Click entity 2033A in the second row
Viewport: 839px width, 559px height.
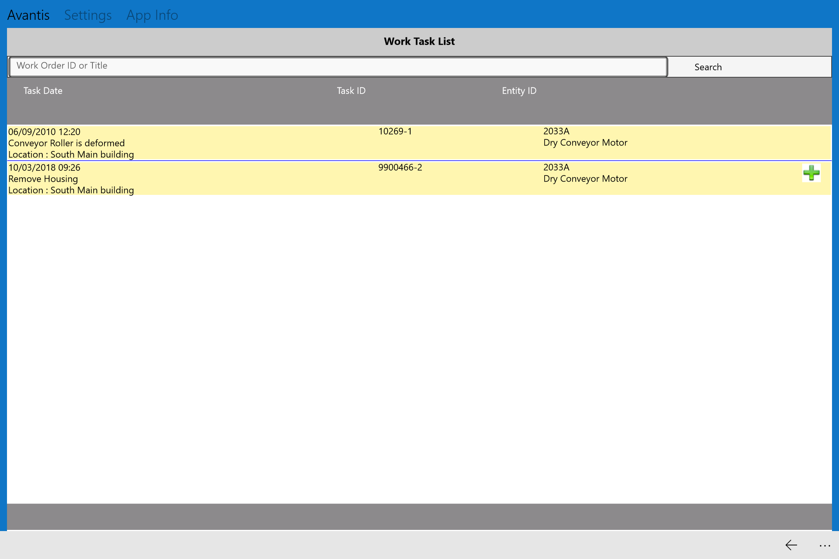click(556, 167)
